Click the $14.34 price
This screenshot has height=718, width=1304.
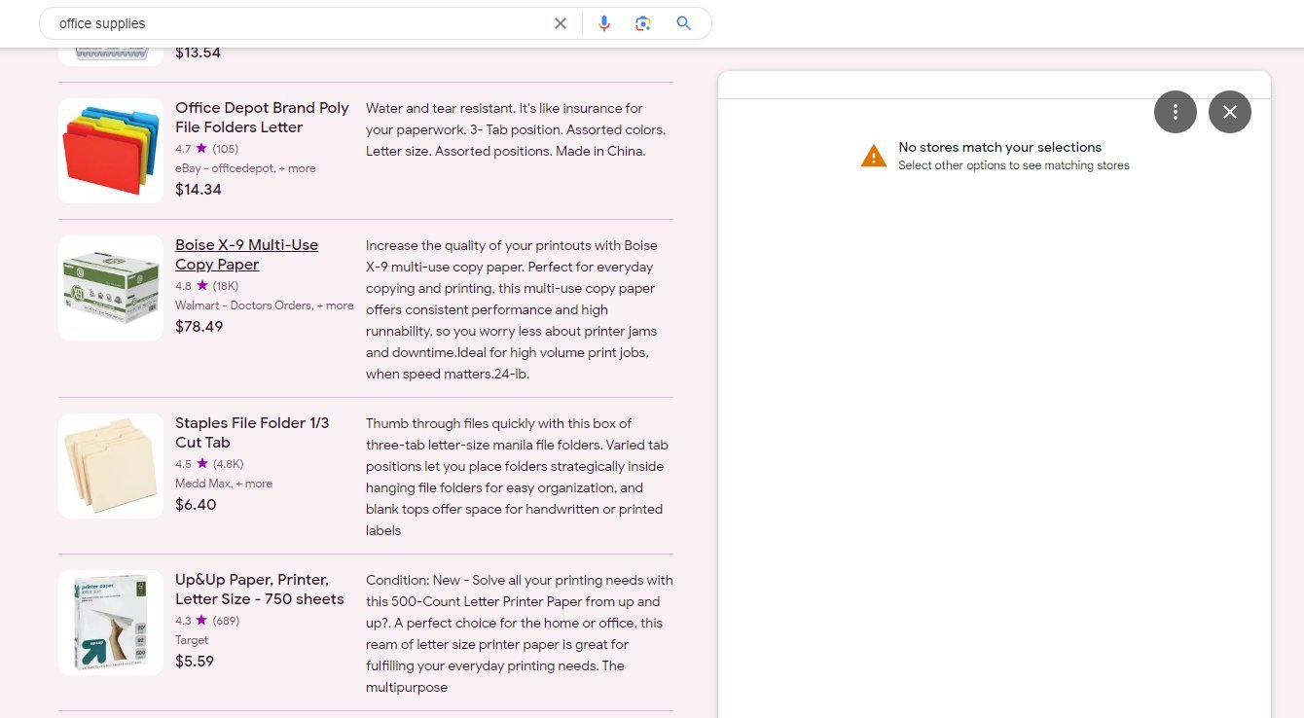click(199, 190)
